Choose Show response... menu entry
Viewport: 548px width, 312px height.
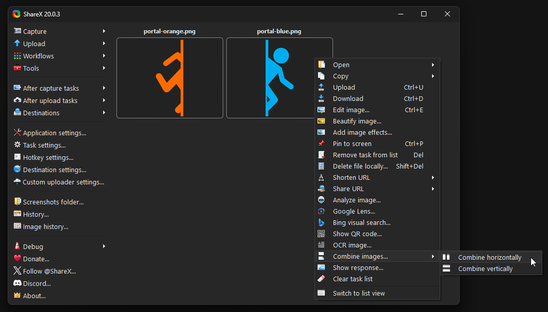(378, 267)
